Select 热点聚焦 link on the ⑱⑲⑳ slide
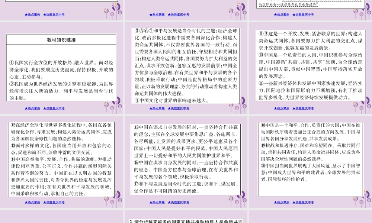The width and height of the screenshot is (372, 223). point(282,203)
